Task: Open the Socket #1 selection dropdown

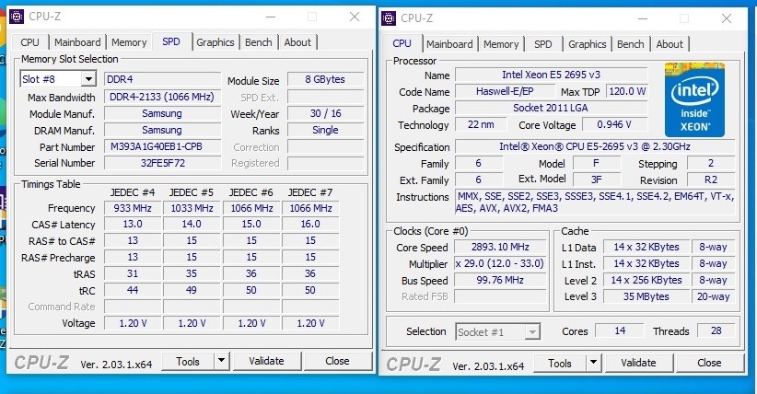Action: 532,331
